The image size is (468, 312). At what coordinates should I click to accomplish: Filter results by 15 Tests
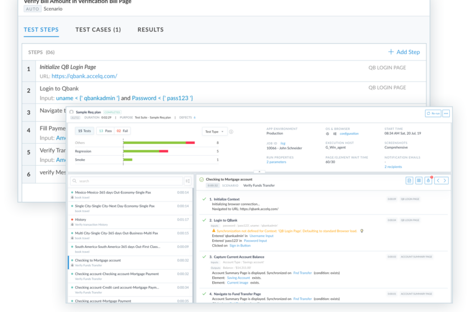tap(84, 132)
